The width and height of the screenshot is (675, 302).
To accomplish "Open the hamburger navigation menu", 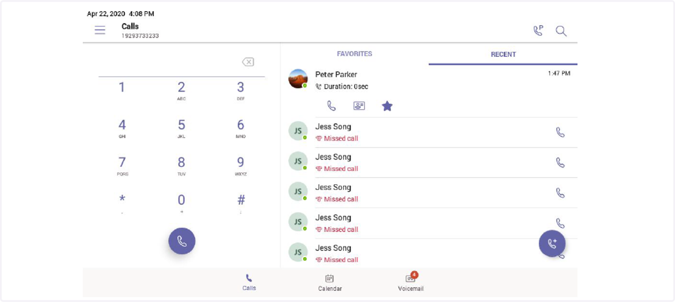I will (x=100, y=30).
